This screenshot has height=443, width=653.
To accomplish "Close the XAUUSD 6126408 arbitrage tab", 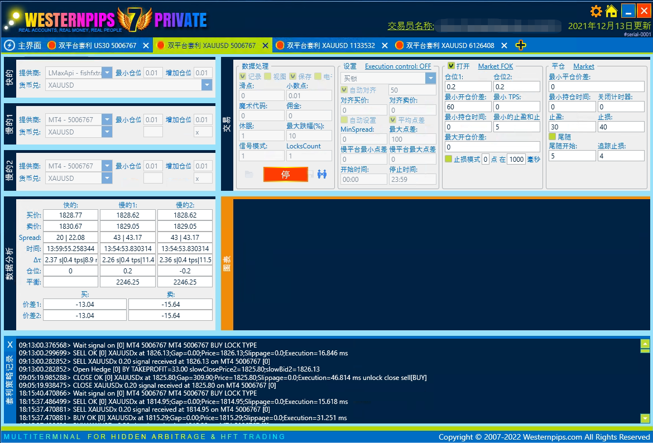I will [504, 45].
